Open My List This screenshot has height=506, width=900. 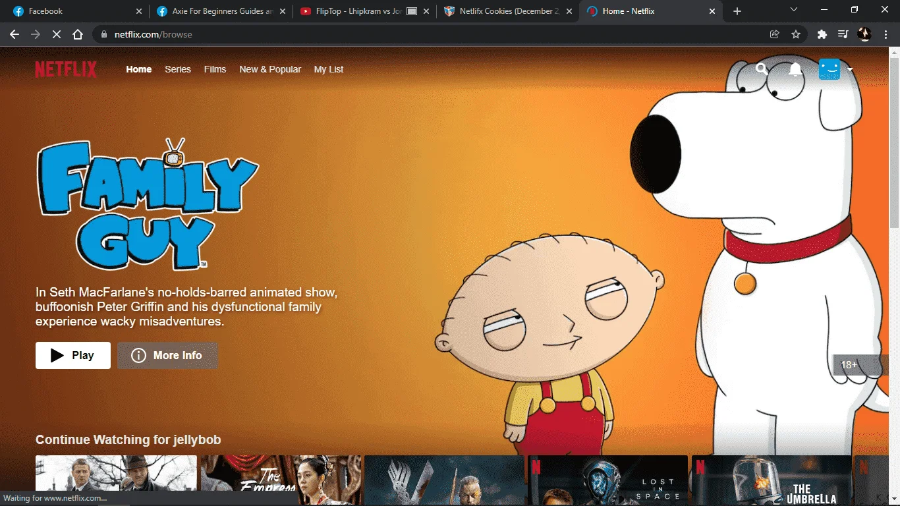pos(329,69)
